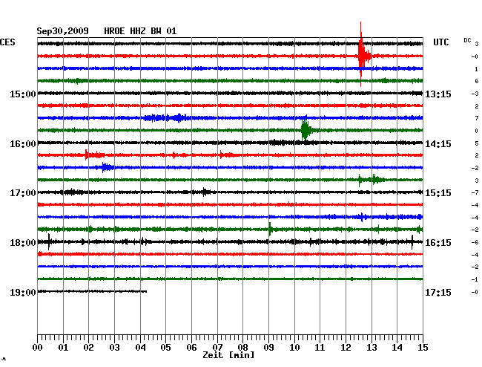This screenshot has width=482, height=367.
Task: Click the green spike at minute 09
Action: pyautogui.click(x=270, y=229)
